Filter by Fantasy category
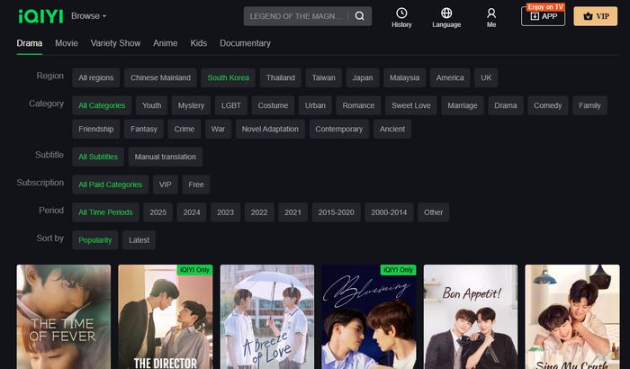630x369 pixels. coord(144,129)
